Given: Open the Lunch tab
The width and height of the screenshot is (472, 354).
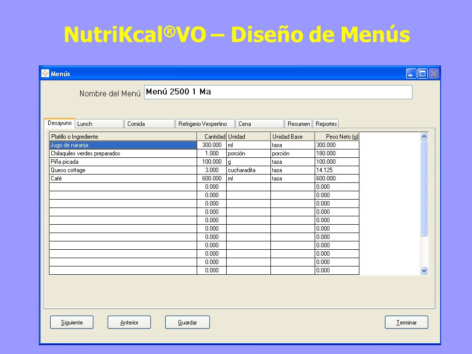Looking at the screenshot, I should pyautogui.click(x=99, y=124).
